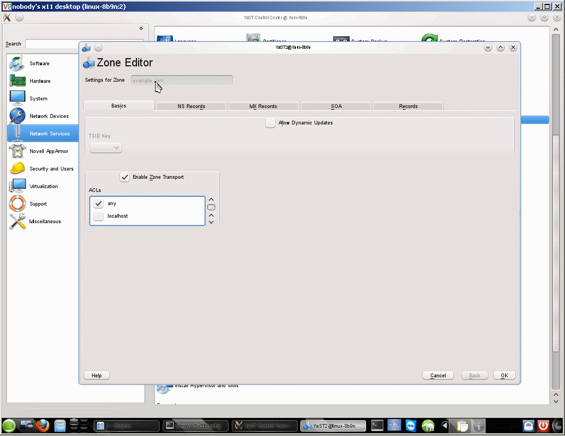The width and height of the screenshot is (565, 436).
Task: Click the lock screen icon in taskbar
Action: pyautogui.click(x=528, y=426)
